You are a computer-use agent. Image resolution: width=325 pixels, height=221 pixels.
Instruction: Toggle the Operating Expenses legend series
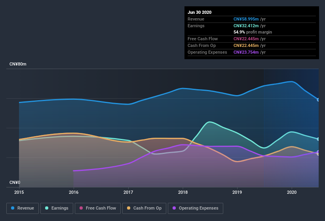tap(196, 208)
